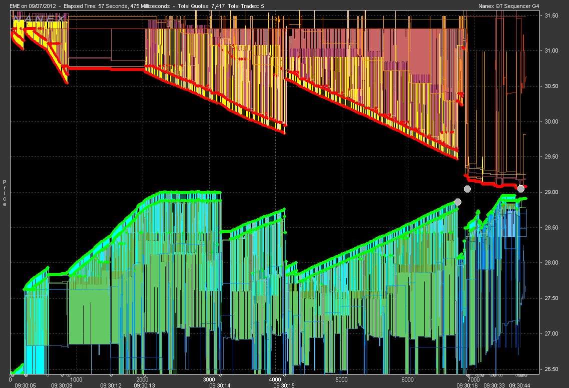The image size is (569, 388).
Task: Click the 27.00 price axis label
Action: point(551,333)
